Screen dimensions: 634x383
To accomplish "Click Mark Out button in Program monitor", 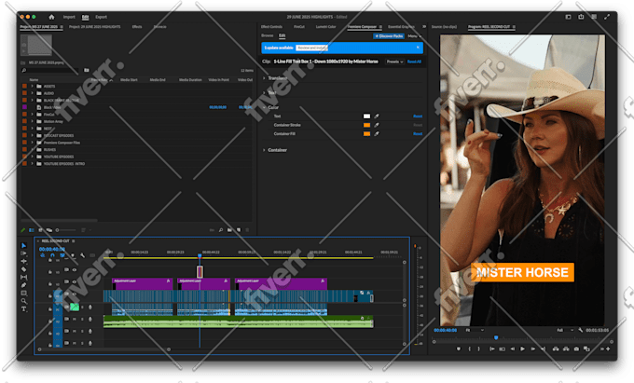I will (479, 349).
